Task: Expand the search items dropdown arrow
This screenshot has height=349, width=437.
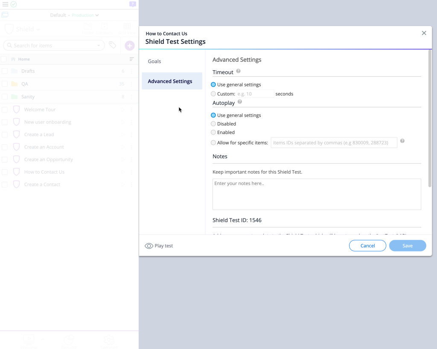Action: [x=99, y=46]
